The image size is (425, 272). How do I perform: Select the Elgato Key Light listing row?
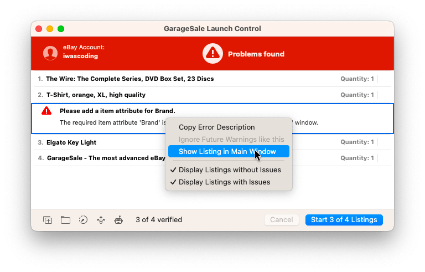pos(212,142)
